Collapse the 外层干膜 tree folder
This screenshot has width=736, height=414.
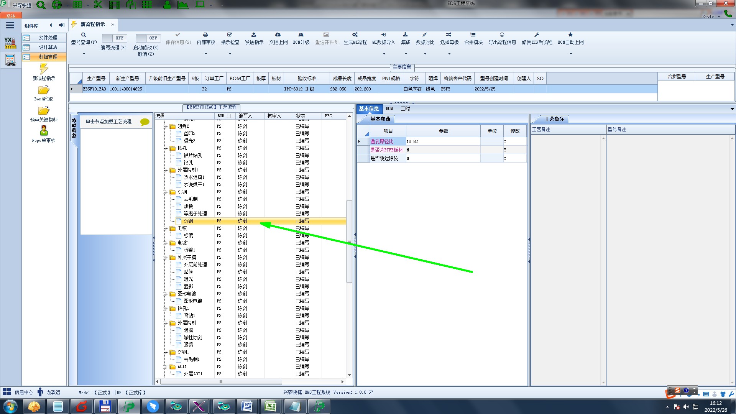pyautogui.click(x=165, y=258)
